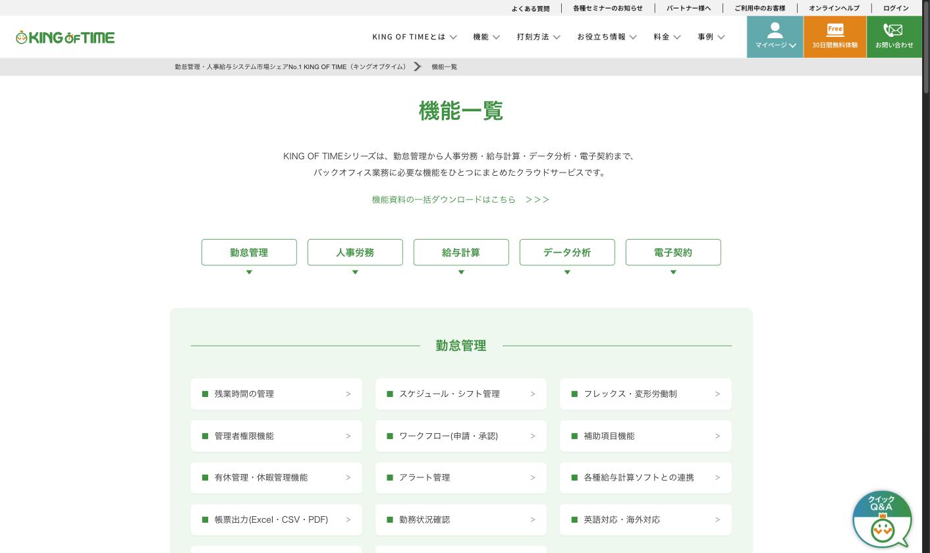Jump to the 電子契約 section button

[x=673, y=252]
